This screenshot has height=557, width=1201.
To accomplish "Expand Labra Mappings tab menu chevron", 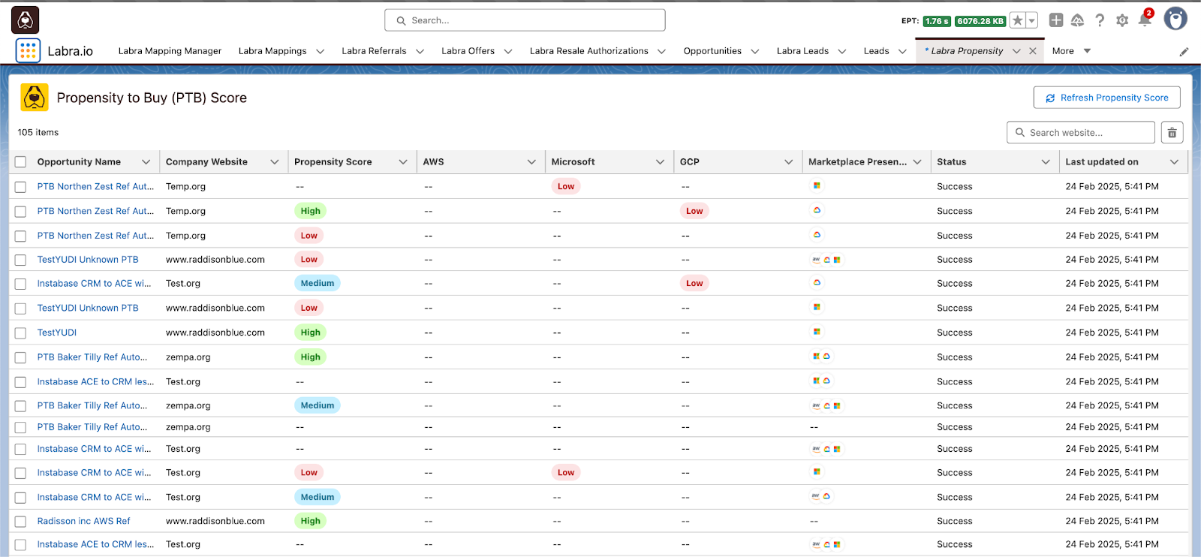I will click(x=320, y=52).
